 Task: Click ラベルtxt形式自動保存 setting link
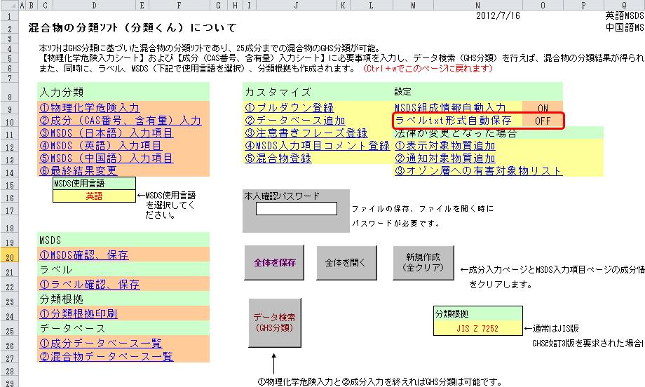coord(453,121)
